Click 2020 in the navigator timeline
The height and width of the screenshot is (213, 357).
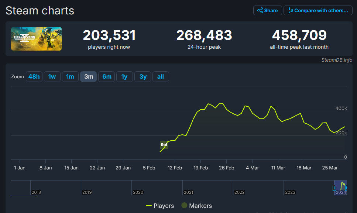[x=138, y=192]
